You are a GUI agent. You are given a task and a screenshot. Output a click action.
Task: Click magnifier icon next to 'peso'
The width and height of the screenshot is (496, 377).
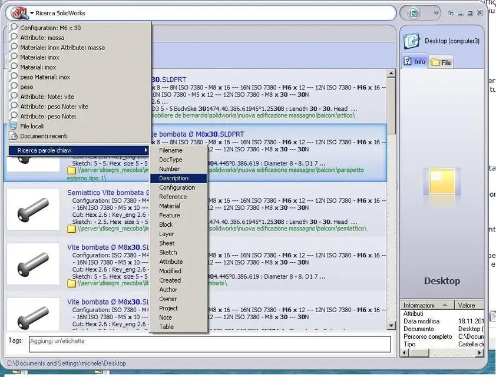pyautogui.click(x=14, y=87)
